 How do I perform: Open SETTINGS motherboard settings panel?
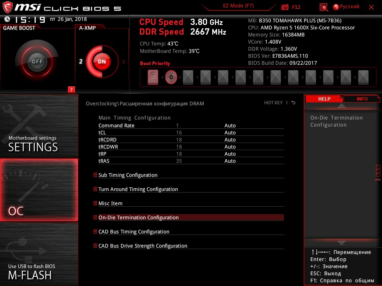tap(39, 126)
